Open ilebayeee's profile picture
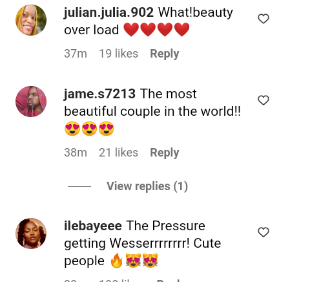This screenshot has height=282, width=310. point(31,233)
